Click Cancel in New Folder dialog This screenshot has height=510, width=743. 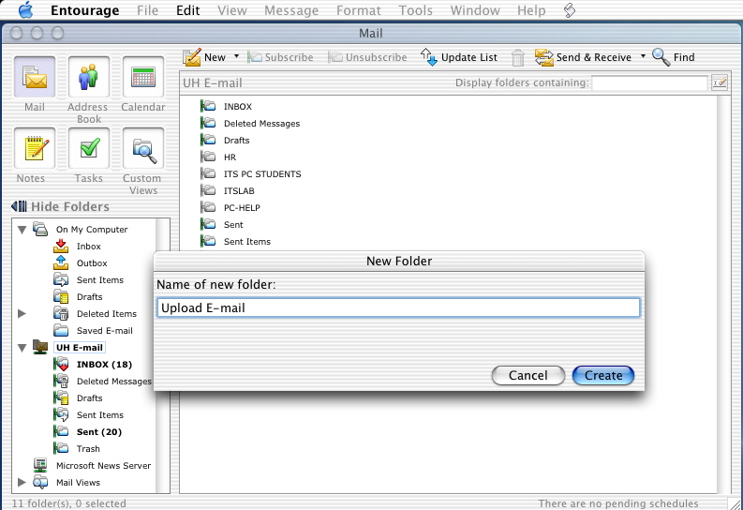click(528, 375)
